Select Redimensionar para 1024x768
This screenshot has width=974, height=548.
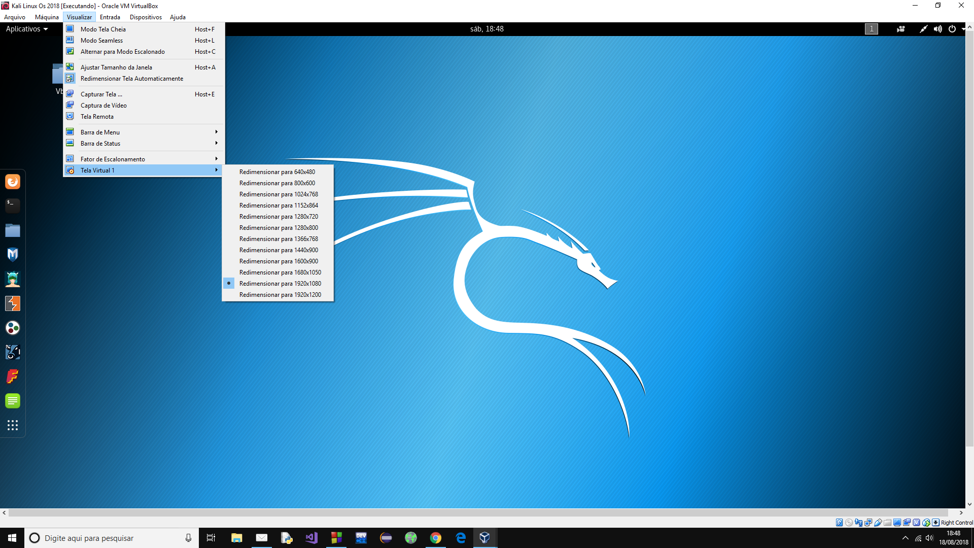pos(277,194)
